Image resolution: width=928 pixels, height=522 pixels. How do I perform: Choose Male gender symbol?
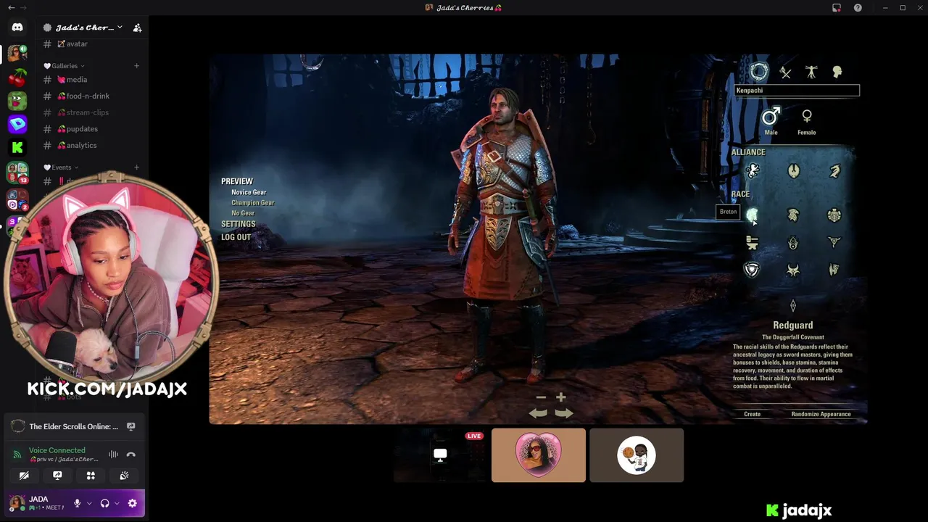click(771, 116)
